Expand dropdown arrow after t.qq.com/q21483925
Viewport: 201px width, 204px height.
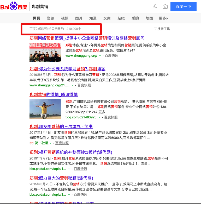pos(99,118)
